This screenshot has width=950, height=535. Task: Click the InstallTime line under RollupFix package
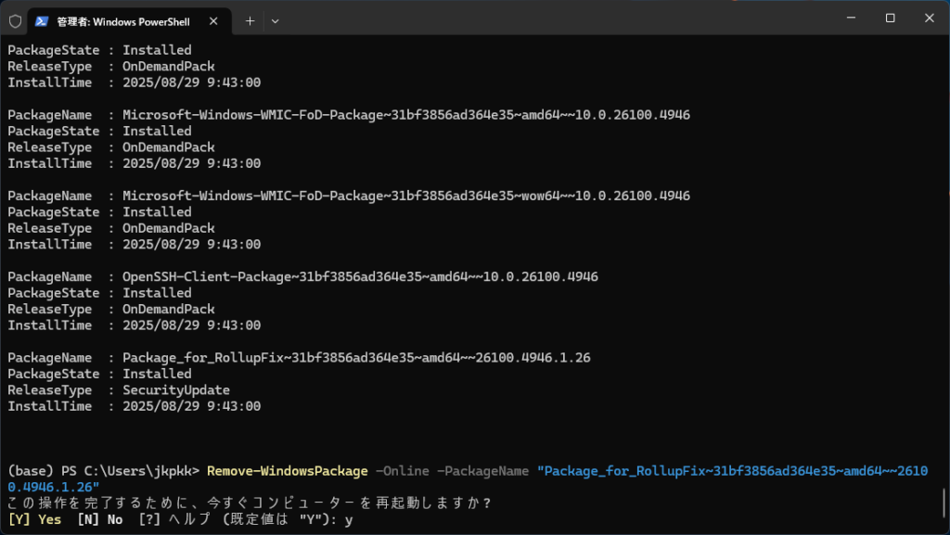(134, 406)
